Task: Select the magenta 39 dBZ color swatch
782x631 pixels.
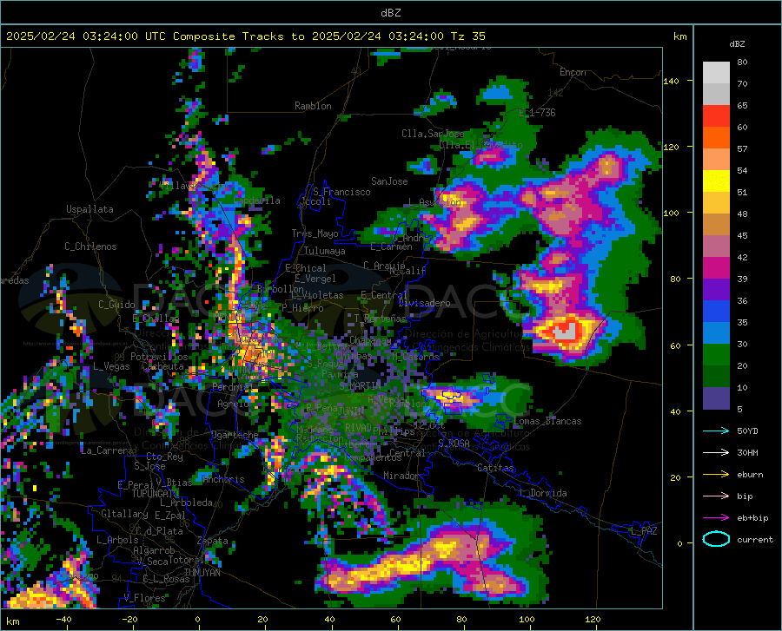Action: click(x=716, y=268)
